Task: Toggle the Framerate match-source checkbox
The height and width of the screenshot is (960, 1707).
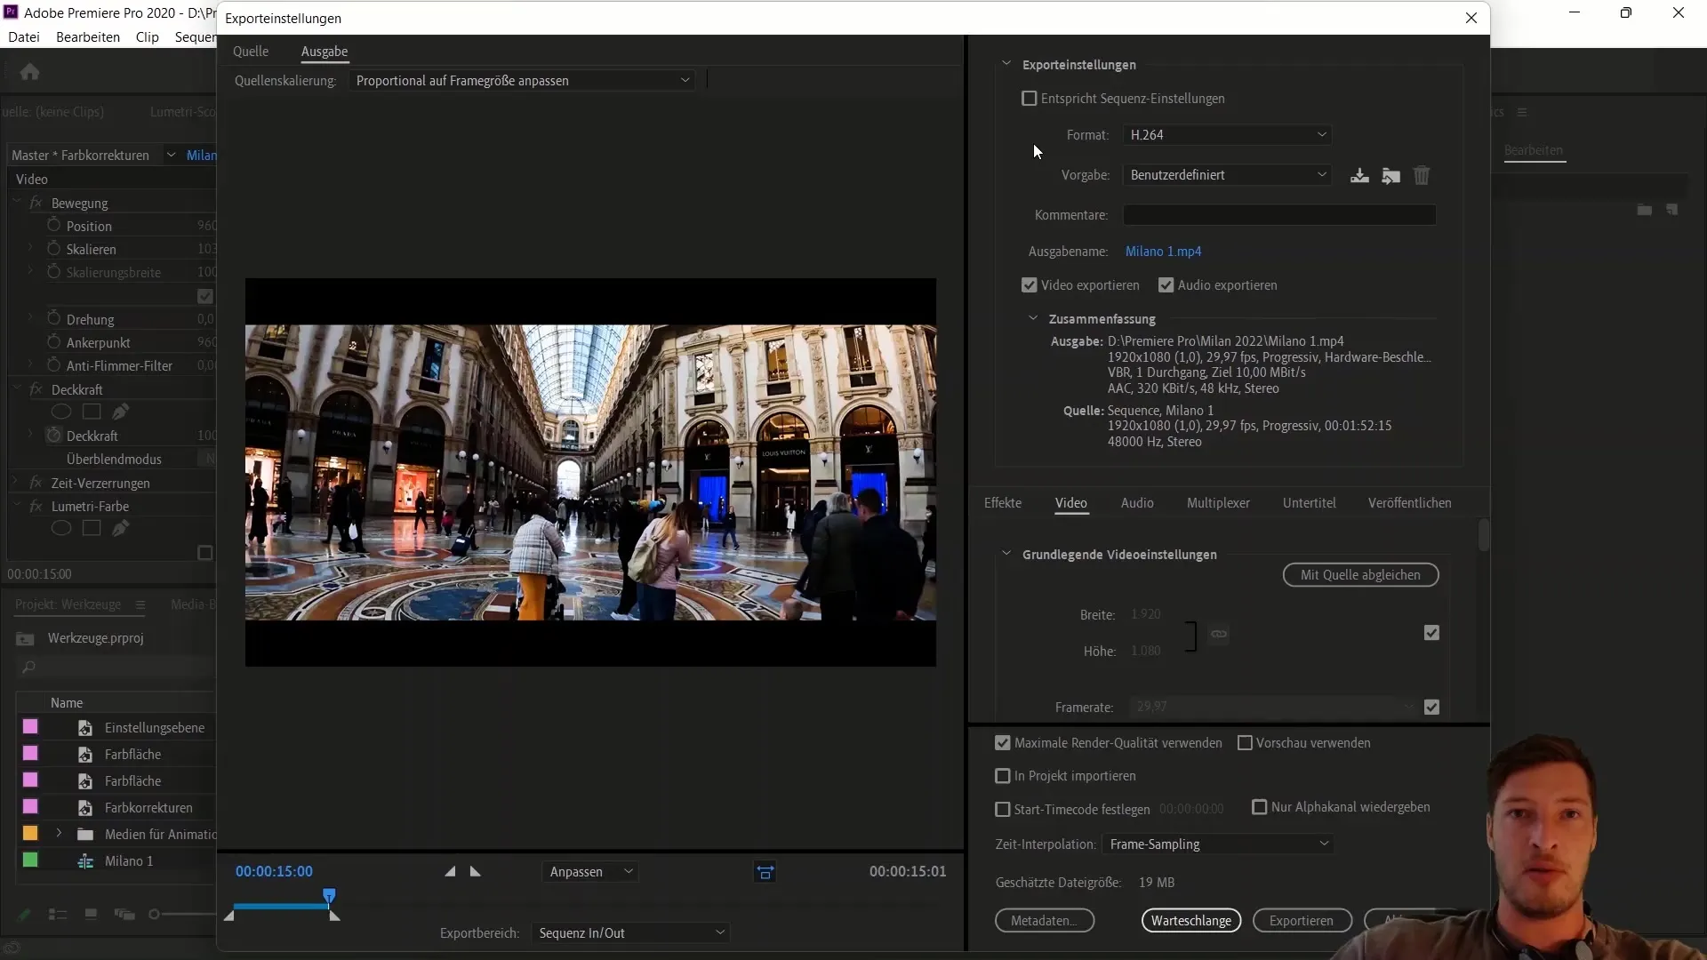Action: (x=1431, y=708)
